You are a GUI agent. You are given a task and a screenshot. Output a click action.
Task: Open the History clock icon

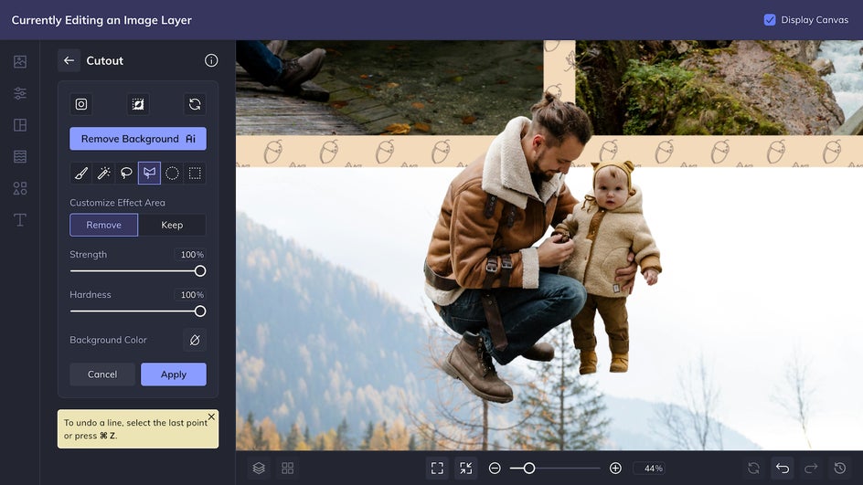840,468
